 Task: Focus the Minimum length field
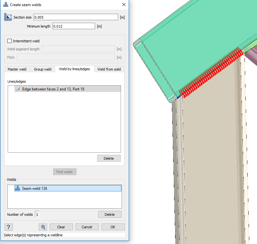pos(74,26)
